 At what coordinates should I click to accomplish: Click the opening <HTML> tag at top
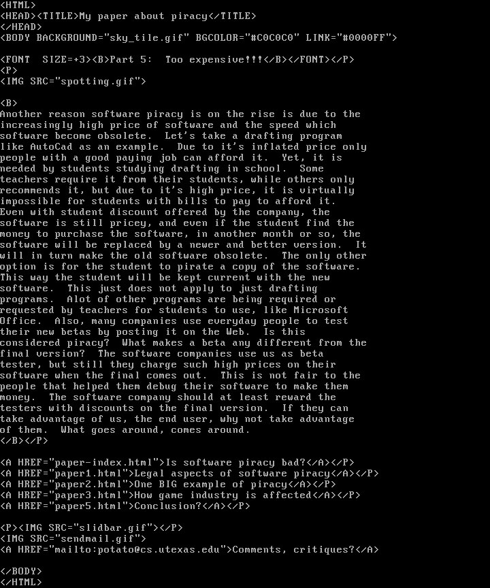[x=18, y=5]
